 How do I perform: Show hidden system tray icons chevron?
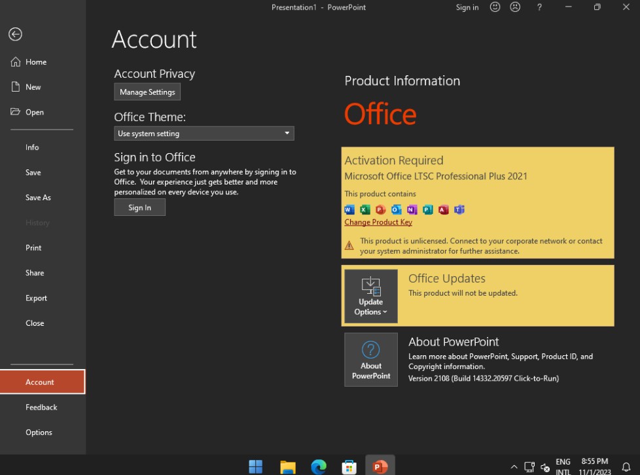click(514, 467)
